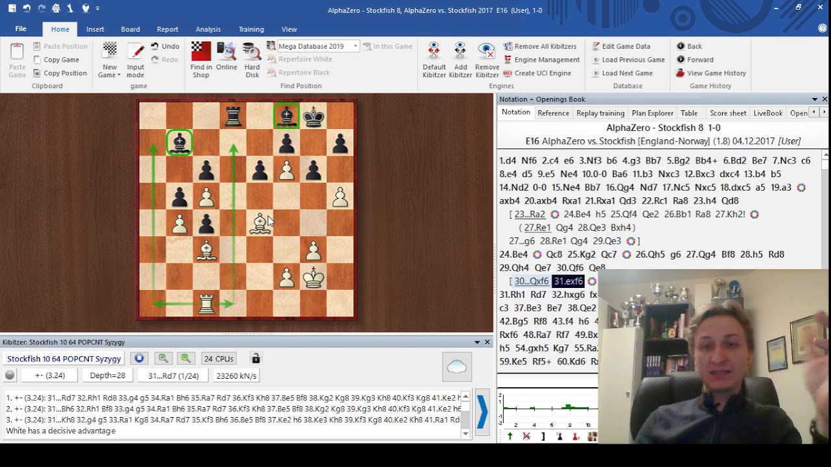Screen dimensions: 831x467
Task: Open the 24 CPUs setting
Action: [219, 359]
